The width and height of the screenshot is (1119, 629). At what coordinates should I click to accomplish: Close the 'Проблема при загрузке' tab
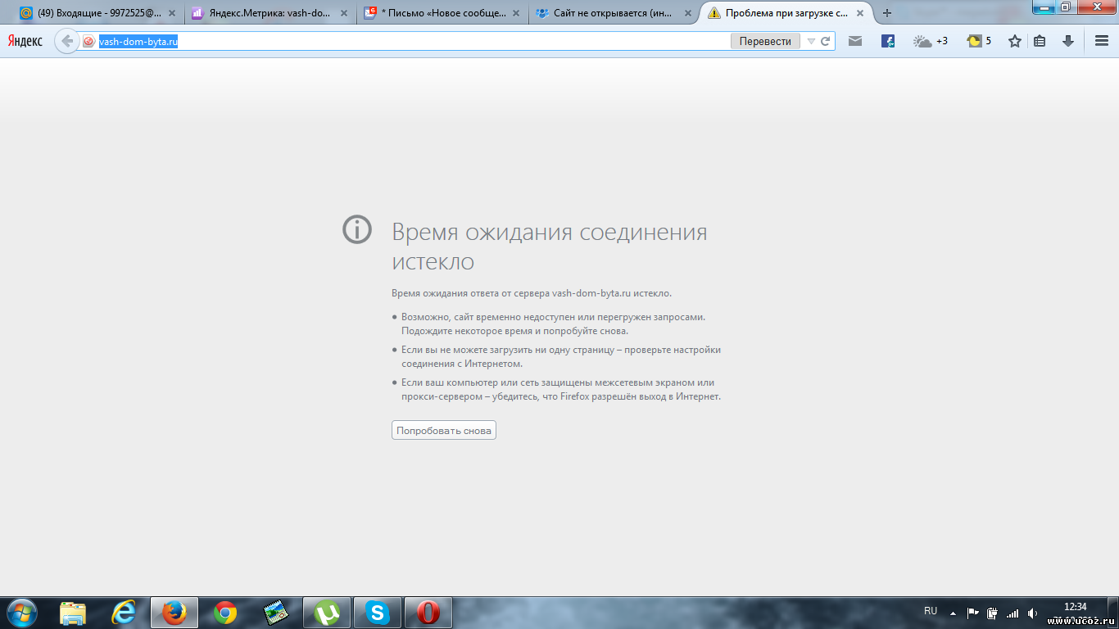(x=859, y=13)
